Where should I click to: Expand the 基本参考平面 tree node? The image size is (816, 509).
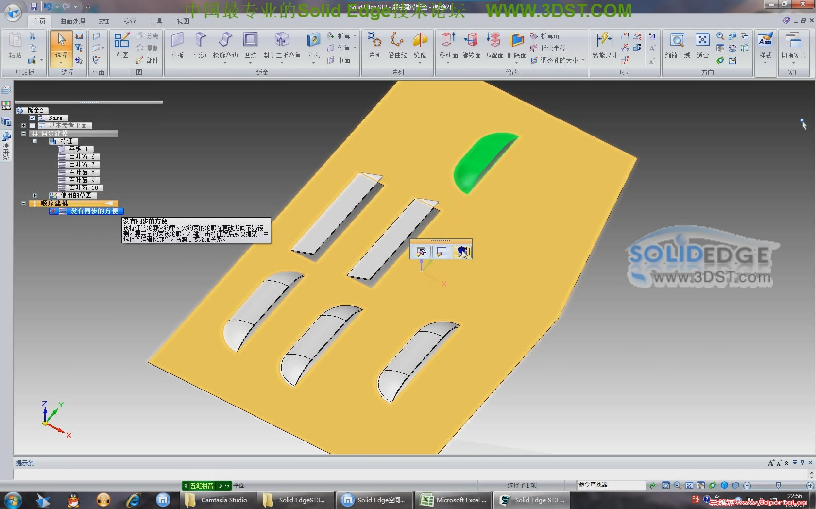coord(23,126)
